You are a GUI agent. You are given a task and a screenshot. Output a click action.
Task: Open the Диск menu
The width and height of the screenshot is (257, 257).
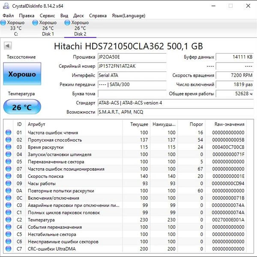coord(78,15)
